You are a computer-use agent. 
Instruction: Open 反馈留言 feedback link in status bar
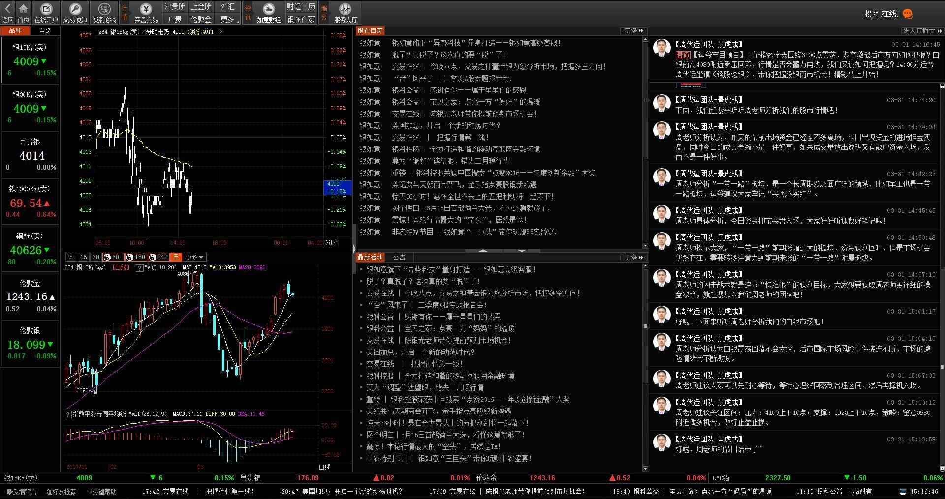click(x=22, y=491)
